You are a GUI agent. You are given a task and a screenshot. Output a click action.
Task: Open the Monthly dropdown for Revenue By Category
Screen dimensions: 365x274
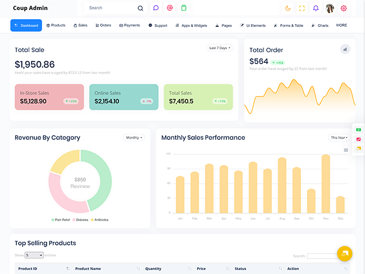point(134,138)
